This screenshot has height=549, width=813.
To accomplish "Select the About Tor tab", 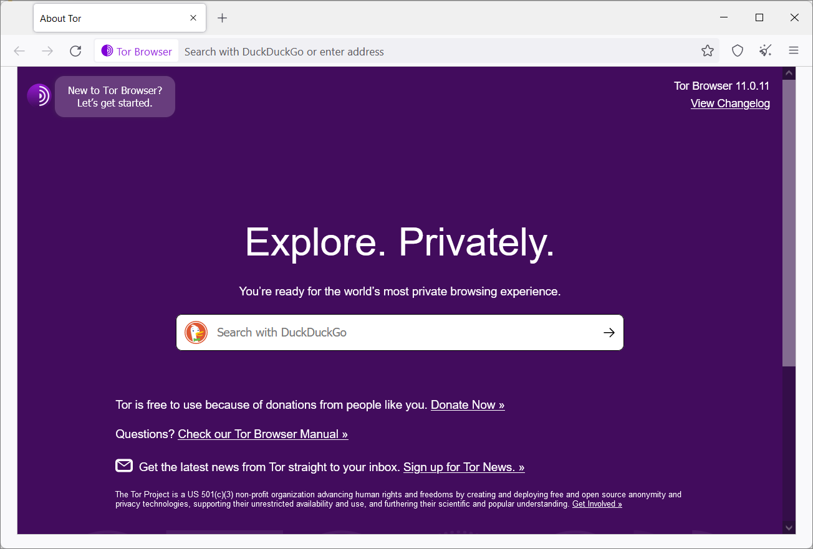I will pos(120,18).
